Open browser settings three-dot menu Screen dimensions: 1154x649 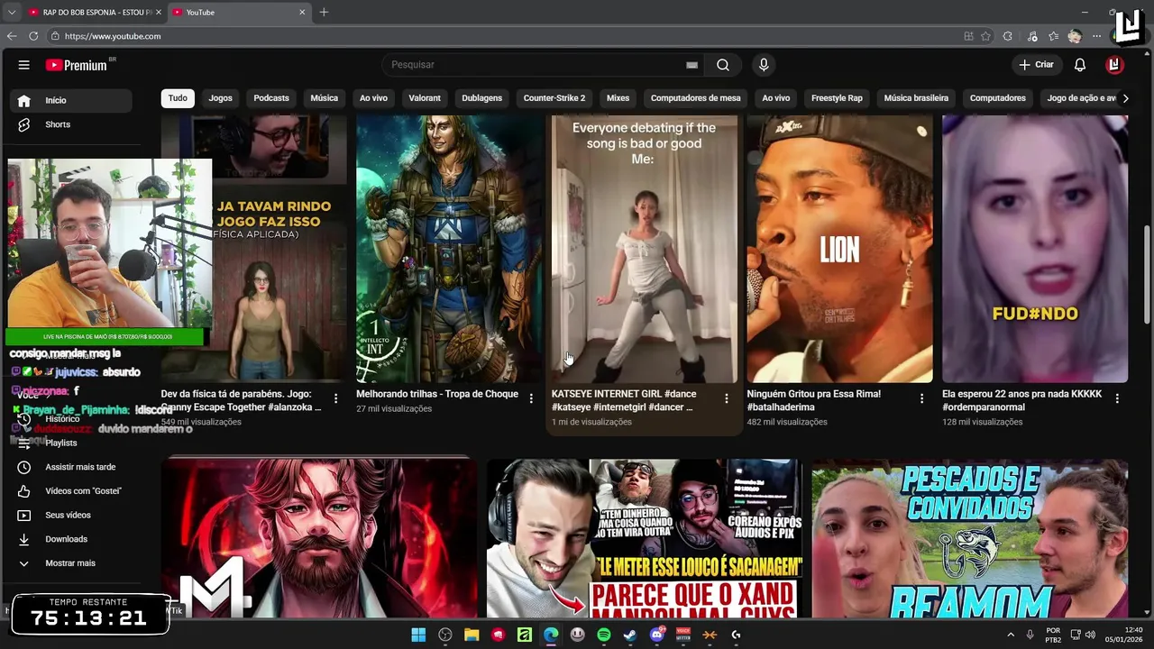(x=1096, y=36)
